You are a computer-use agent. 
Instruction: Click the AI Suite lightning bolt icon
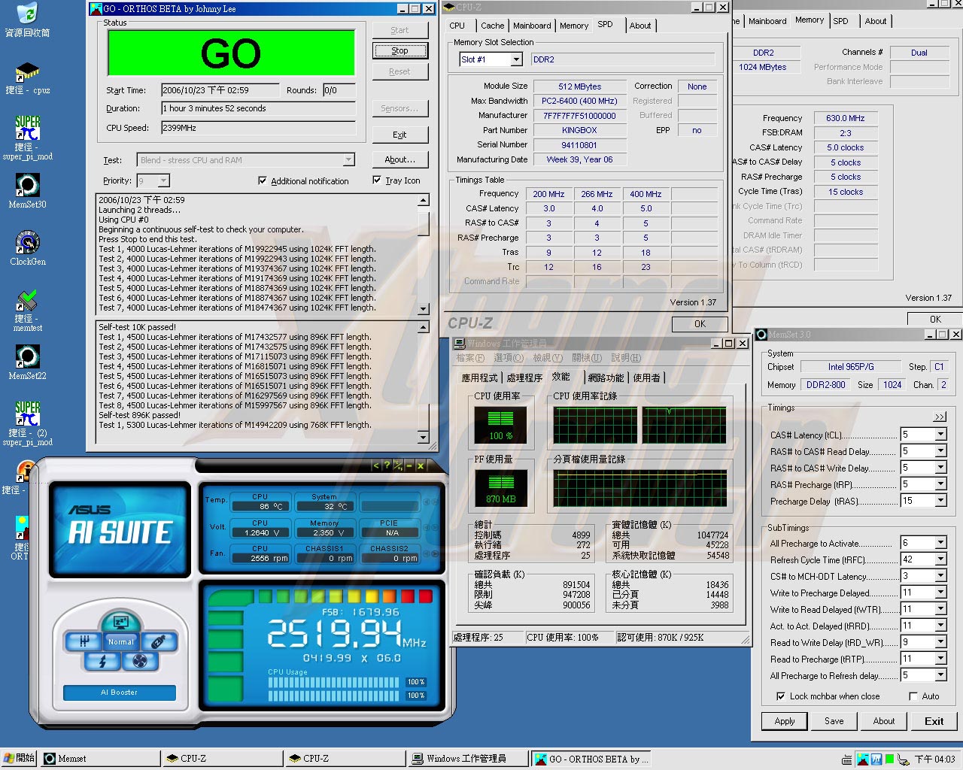(103, 661)
